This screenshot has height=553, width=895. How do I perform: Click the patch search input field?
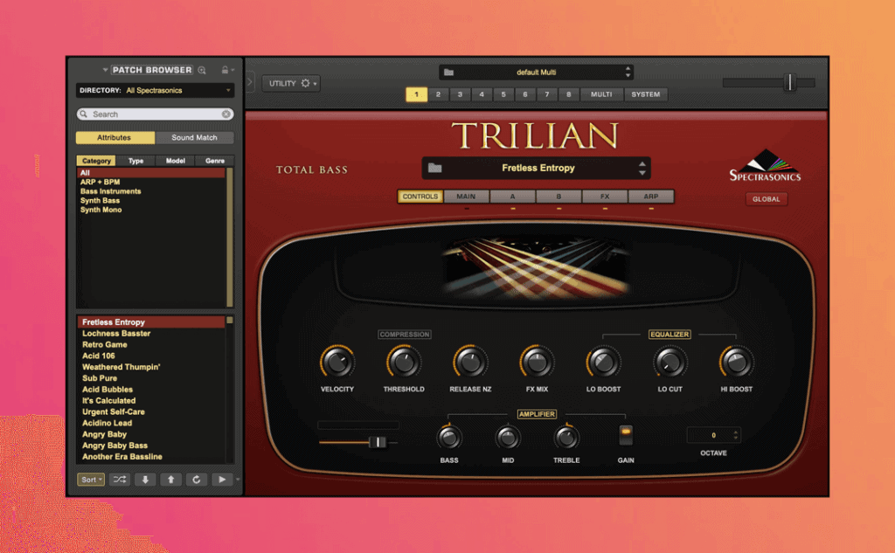click(155, 114)
